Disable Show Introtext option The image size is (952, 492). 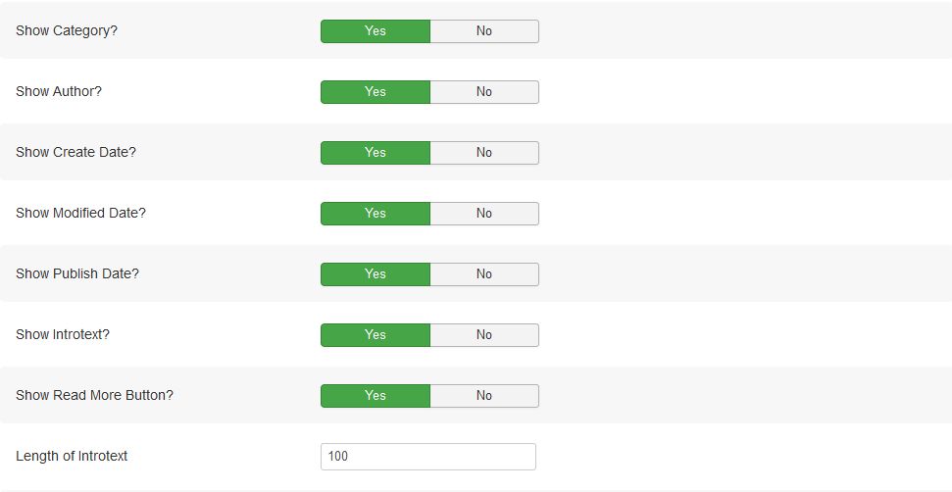484,335
